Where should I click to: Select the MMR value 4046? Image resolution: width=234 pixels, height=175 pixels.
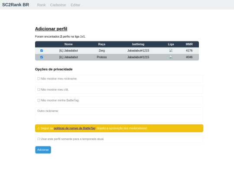pyautogui.click(x=189, y=57)
